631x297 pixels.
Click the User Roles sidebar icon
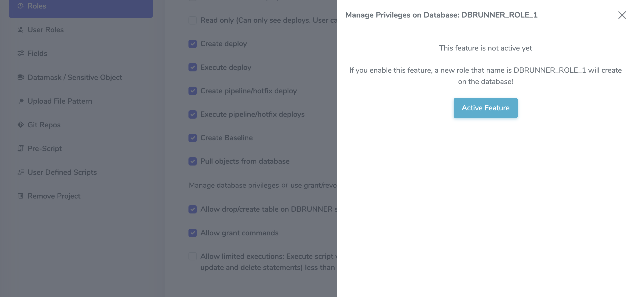(x=21, y=30)
